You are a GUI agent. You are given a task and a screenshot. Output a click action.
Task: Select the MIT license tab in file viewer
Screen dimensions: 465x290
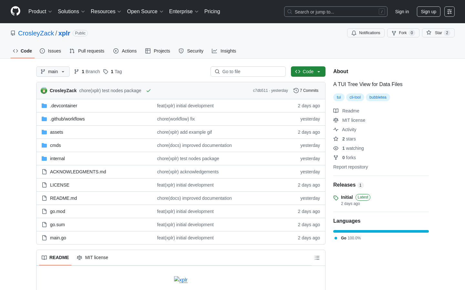(92, 257)
